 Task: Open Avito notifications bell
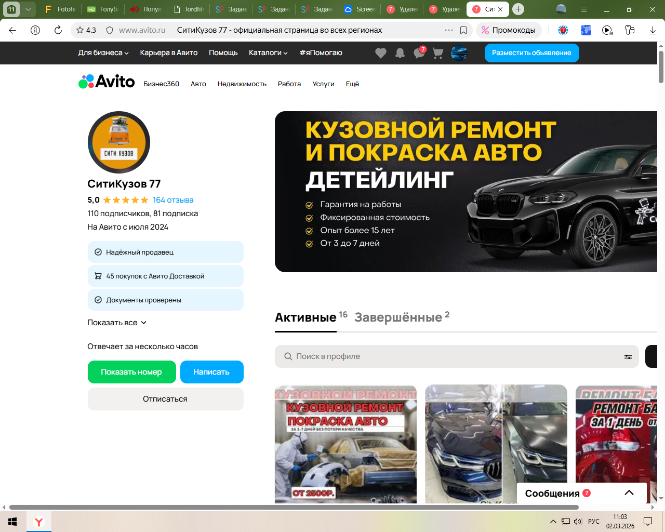click(400, 53)
